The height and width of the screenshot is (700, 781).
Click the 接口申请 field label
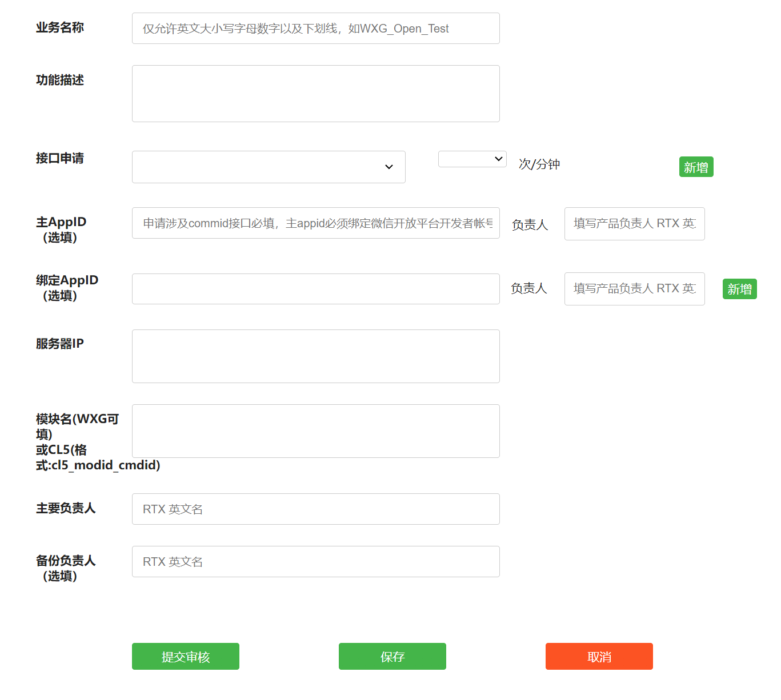(59, 158)
